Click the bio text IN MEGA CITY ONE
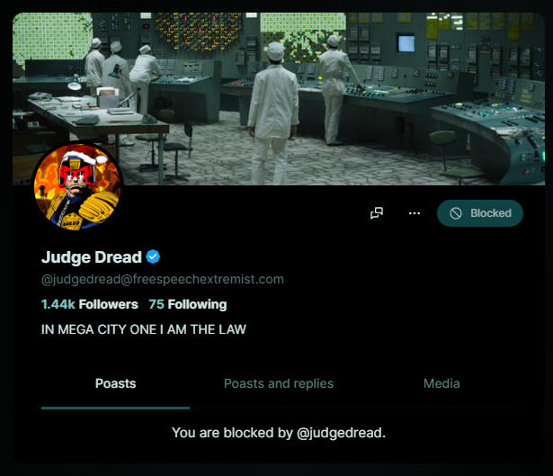The height and width of the screenshot is (476, 553). pyautogui.click(x=144, y=329)
